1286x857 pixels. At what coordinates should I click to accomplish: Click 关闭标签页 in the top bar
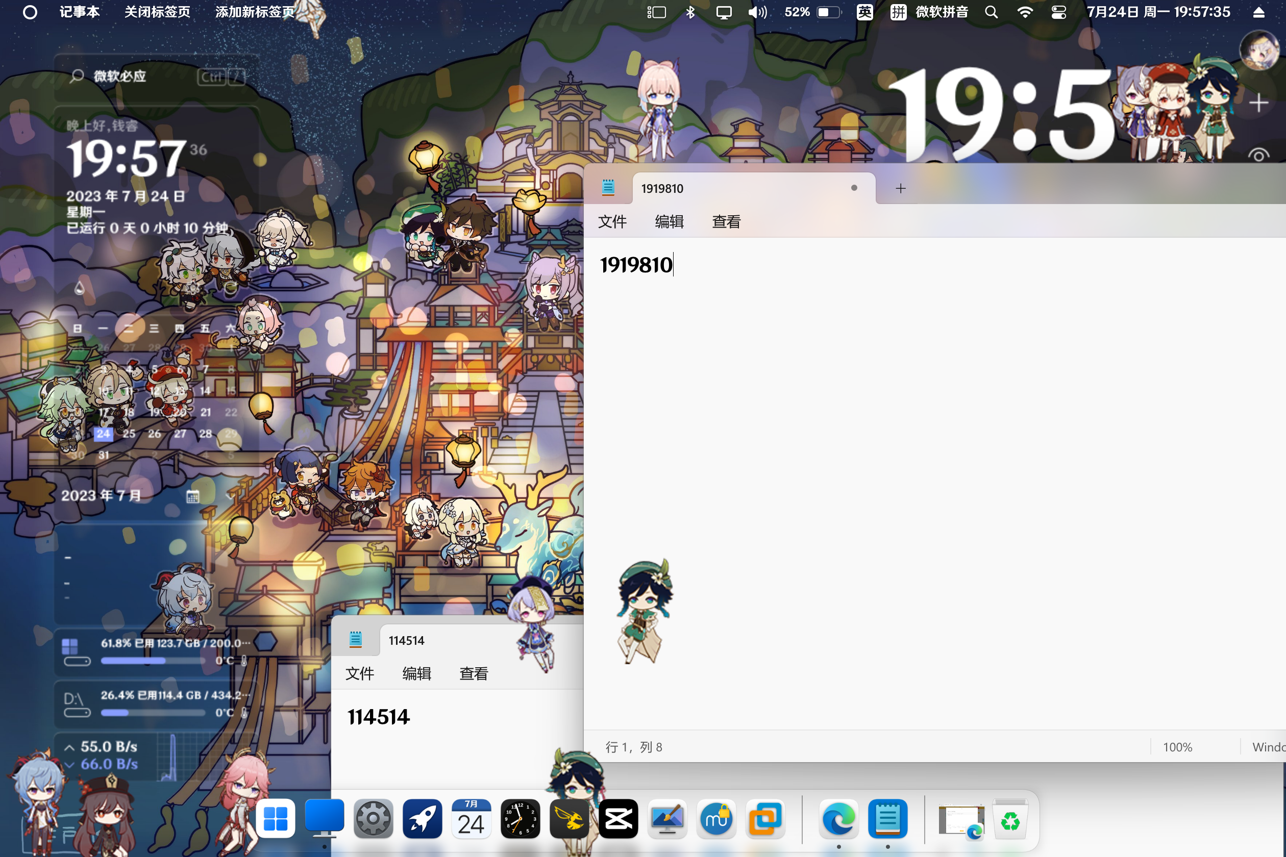tap(158, 12)
